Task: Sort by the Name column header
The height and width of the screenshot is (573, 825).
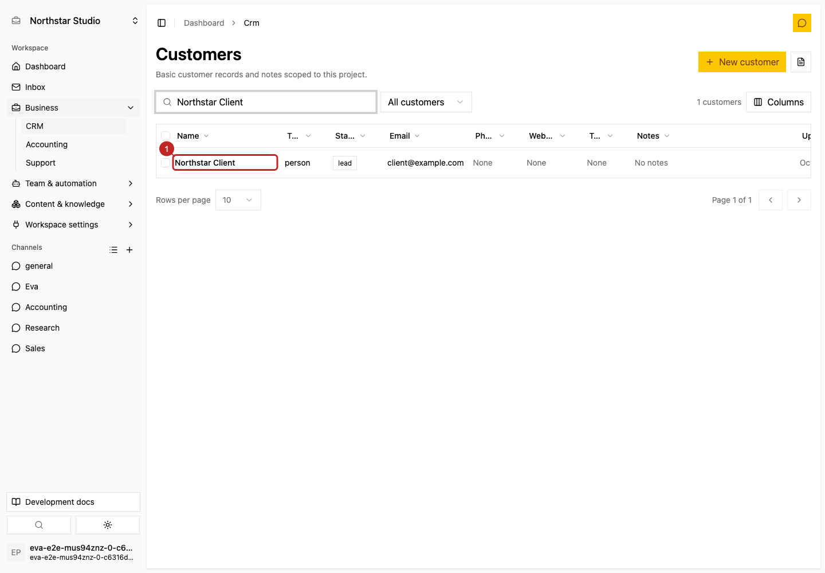Action: pyautogui.click(x=193, y=136)
